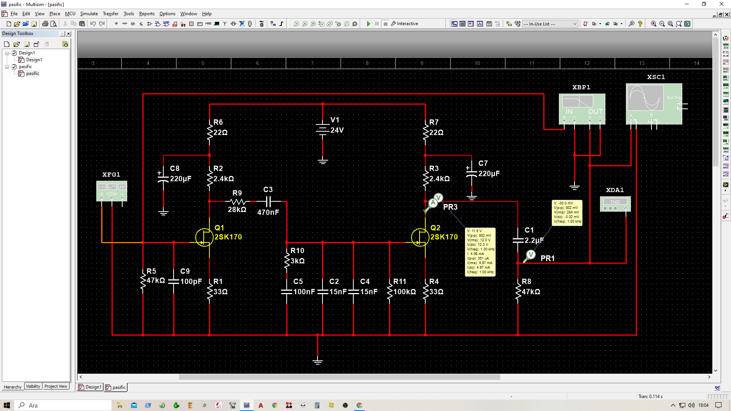
Task: Collapse the pasific tree node
Action: point(7,67)
